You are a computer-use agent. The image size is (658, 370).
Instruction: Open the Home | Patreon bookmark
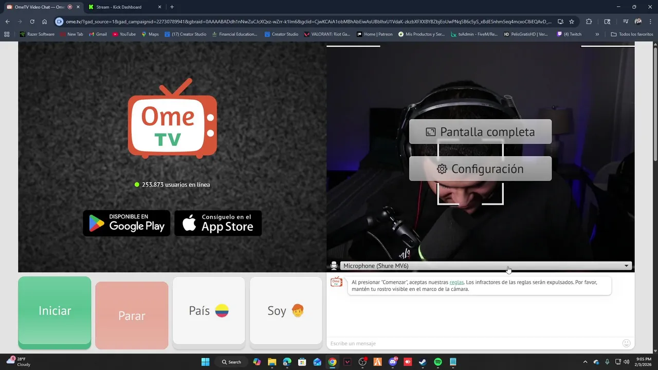tap(375, 34)
